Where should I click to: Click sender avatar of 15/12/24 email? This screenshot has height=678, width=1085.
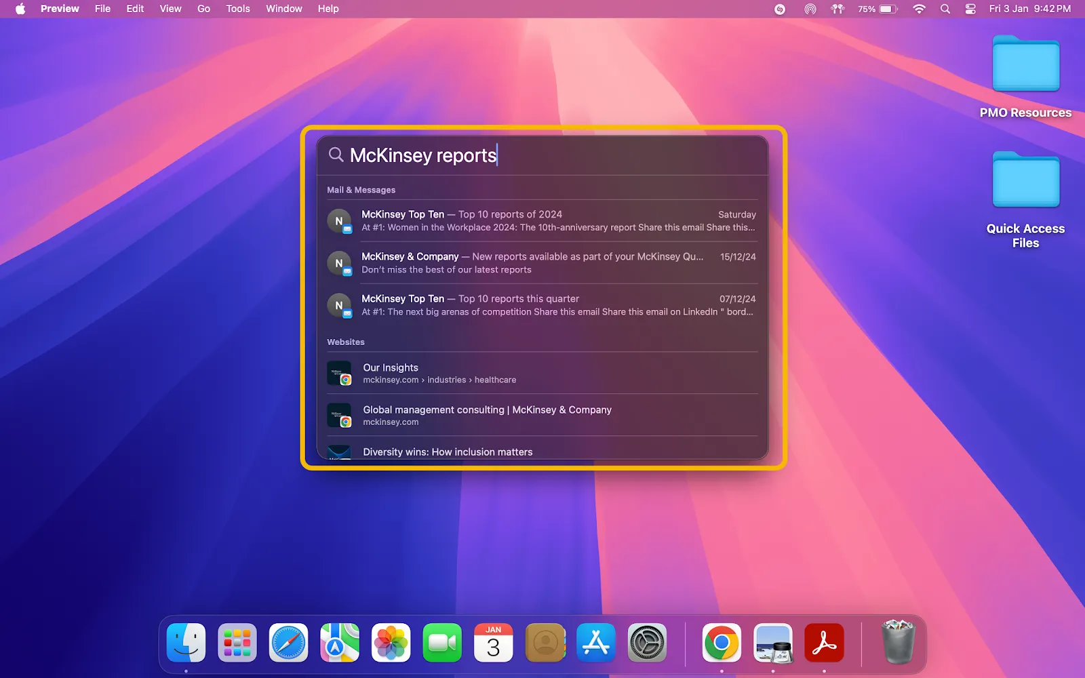tap(339, 263)
